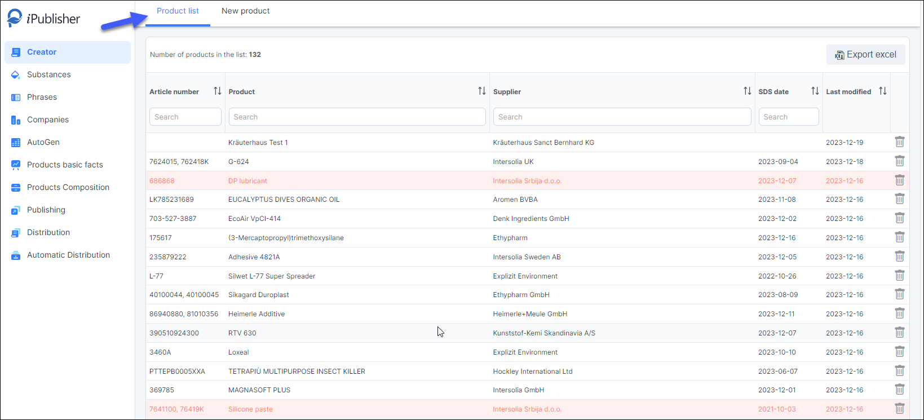Open AutoGen in the sidebar
The image size is (924, 420).
[x=43, y=142]
